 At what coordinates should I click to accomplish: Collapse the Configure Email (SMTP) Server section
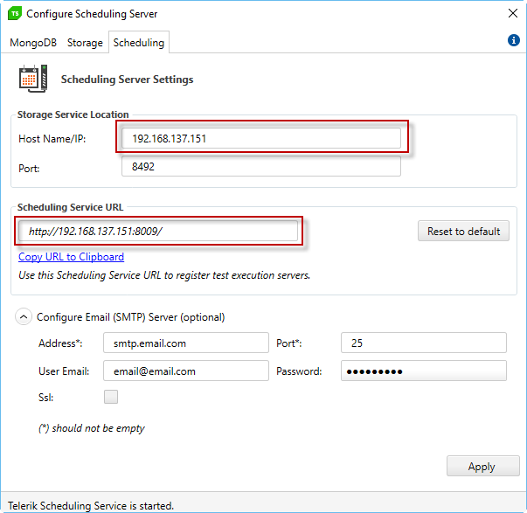pos(24,316)
